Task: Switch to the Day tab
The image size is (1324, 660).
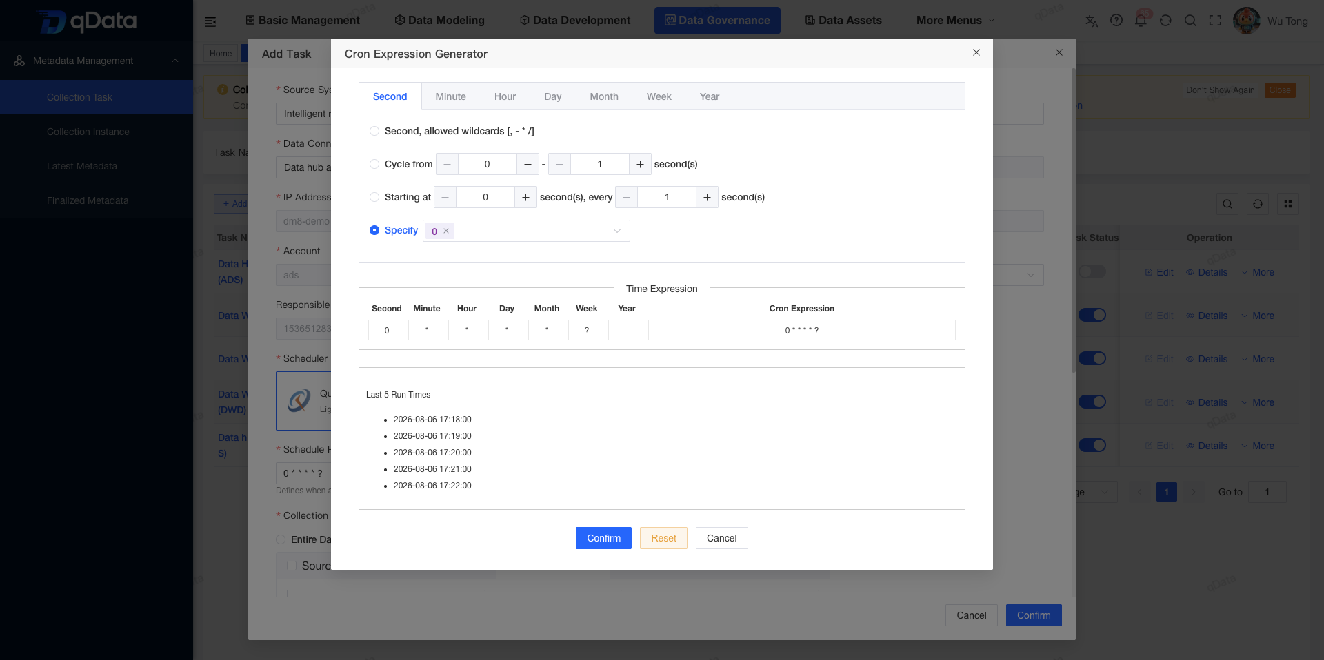Action: pos(552,96)
